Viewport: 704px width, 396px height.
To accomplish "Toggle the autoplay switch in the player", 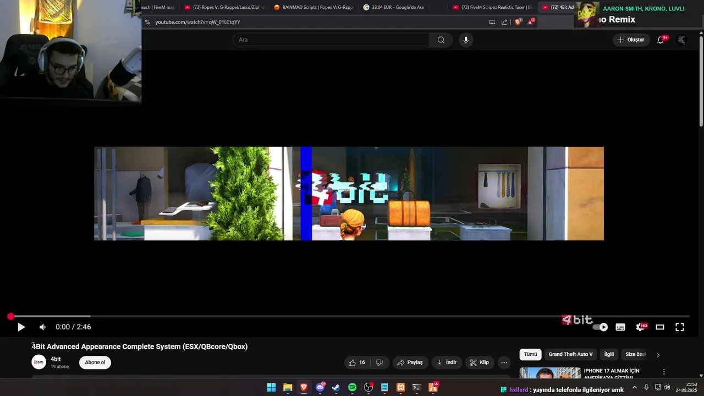I will 600,327.
